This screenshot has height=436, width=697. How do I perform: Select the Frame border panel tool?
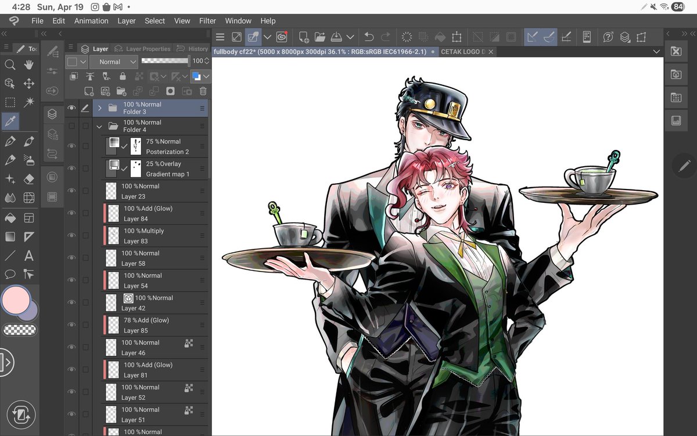click(x=28, y=218)
